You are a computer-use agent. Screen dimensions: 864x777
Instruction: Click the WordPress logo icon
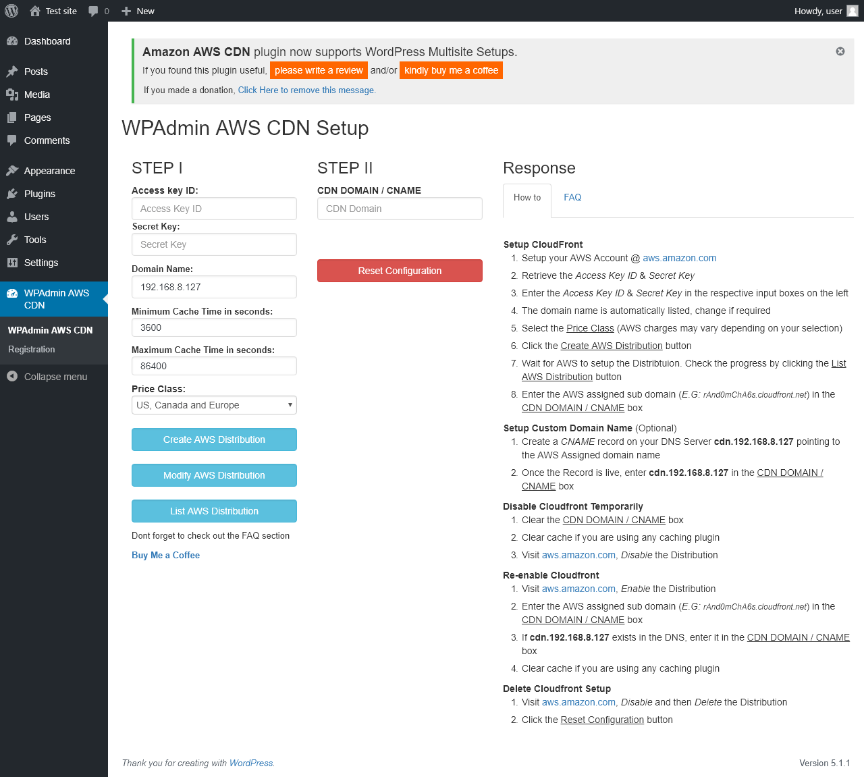point(11,11)
